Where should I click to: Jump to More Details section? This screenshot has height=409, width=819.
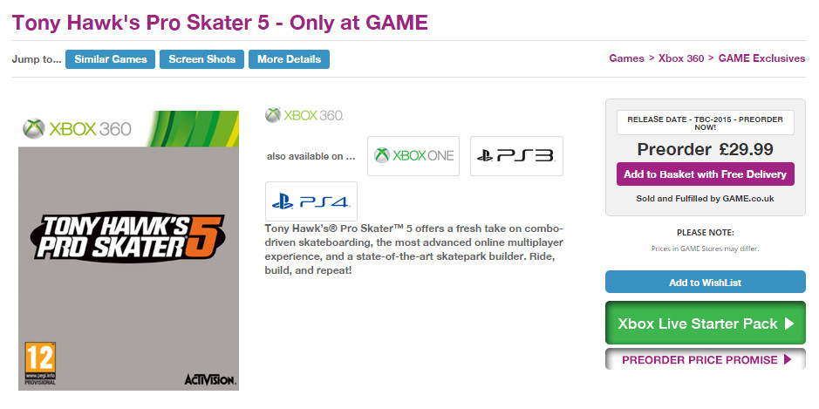[x=289, y=59]
